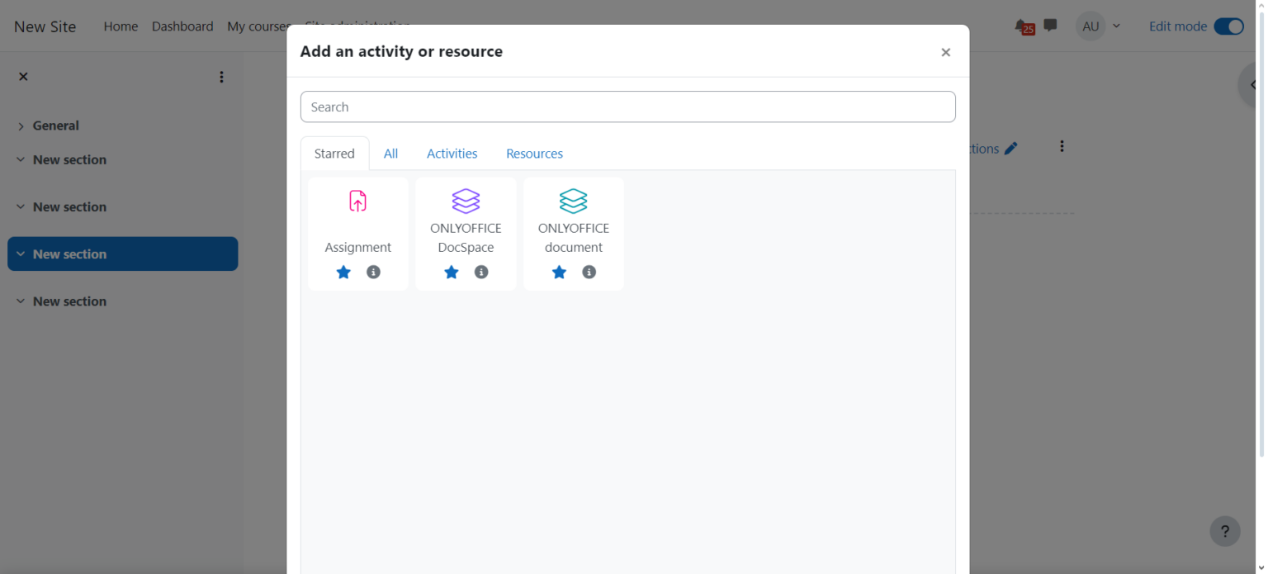The width and height of the screenshot is (1268, 574).
Task: Open section actions kebab menu
Action: [1062, 146]
